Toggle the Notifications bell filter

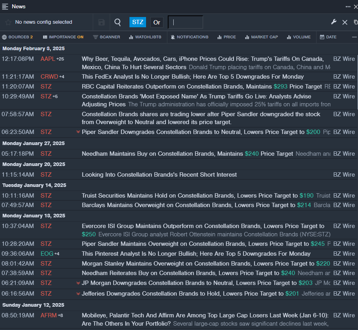tap(189, 37)
